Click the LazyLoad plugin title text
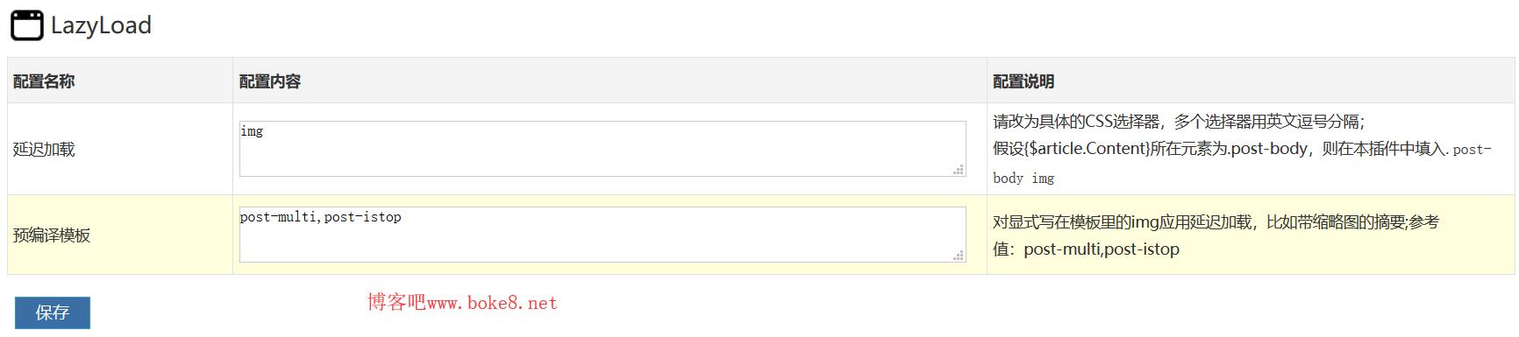 (101, 25)
